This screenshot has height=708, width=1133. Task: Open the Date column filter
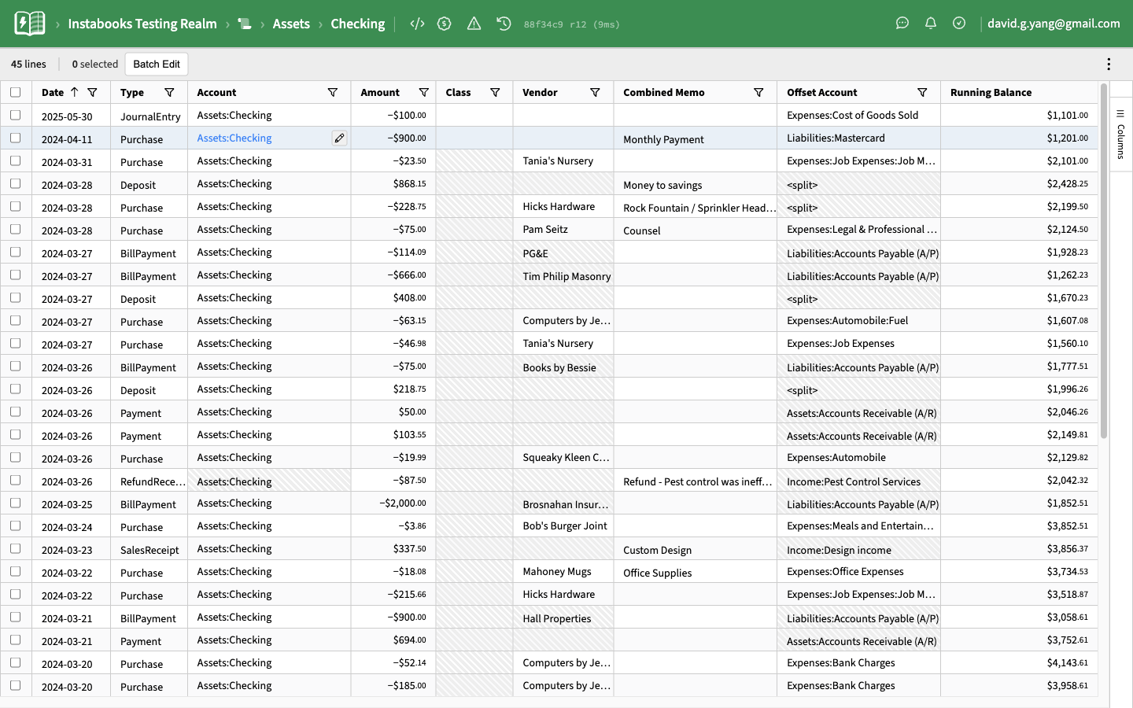coord(93,92)
